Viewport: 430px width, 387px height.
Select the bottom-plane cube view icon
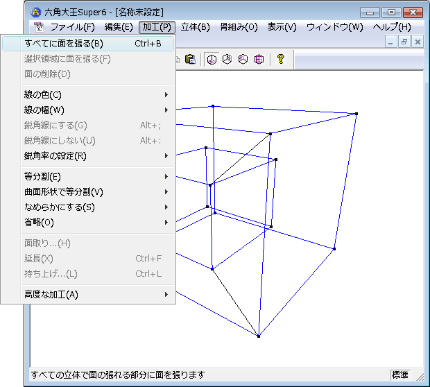point(212,60)
